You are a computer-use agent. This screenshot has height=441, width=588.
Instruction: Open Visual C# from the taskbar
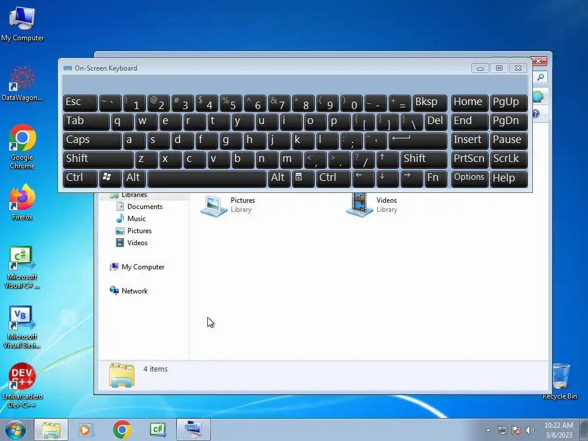[x=158, y=430]
